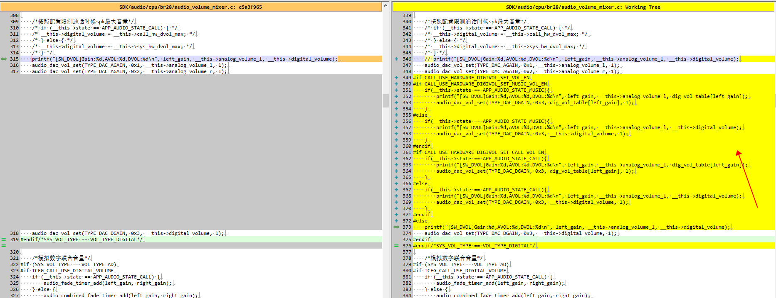Click the audio_dac_vol_set DGAIN call on line 318

tap(128, 233)
